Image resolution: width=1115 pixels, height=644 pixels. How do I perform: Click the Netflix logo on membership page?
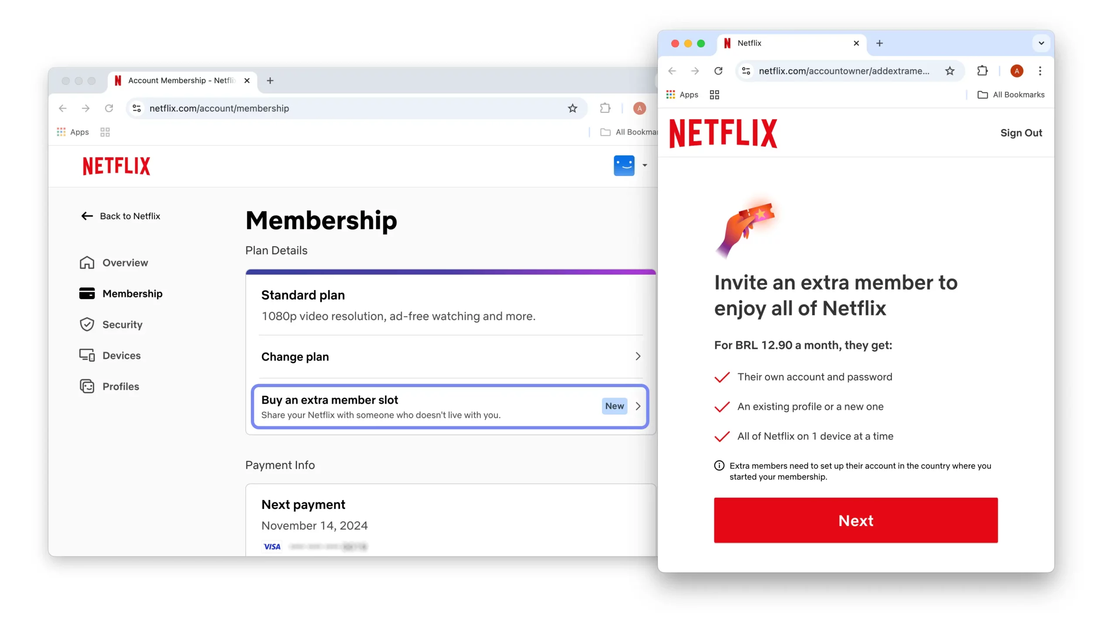(117, 165)
